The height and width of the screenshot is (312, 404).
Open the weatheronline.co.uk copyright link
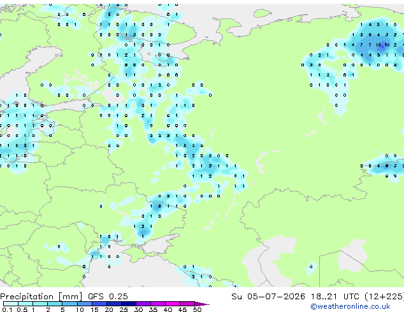tap(350, 306)
